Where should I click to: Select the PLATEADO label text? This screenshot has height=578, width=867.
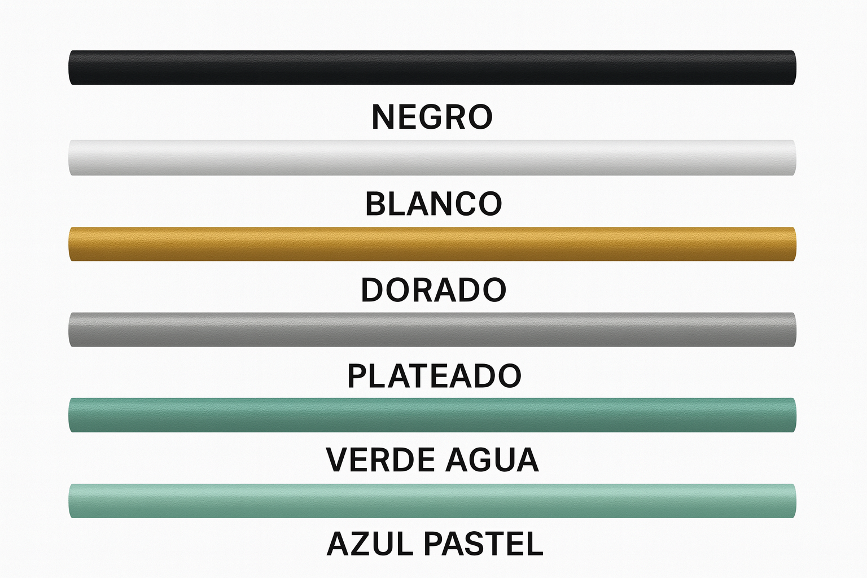(434, 376)
